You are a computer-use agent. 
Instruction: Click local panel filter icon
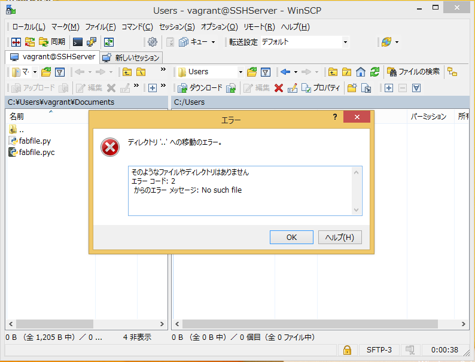pos(60,72)
